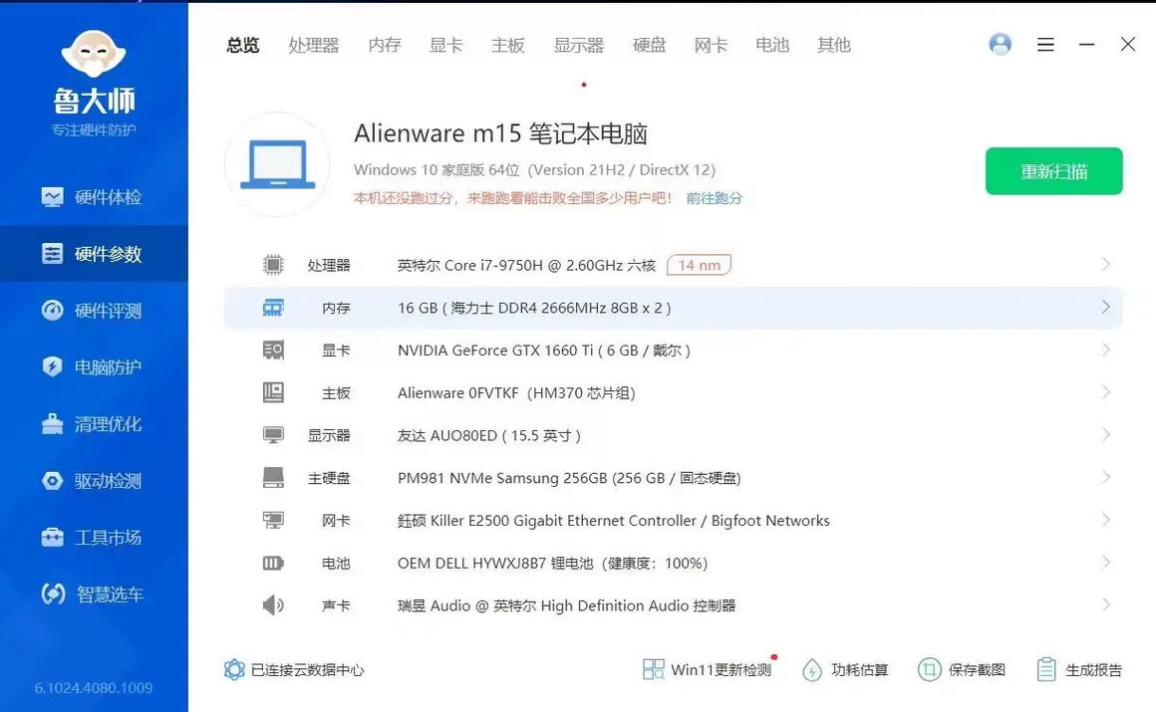This screenshot has width=1156, height=712.
Task: Expand the 显示器 row chevron
Action: pyautogui.click(x=1106, y=435)
